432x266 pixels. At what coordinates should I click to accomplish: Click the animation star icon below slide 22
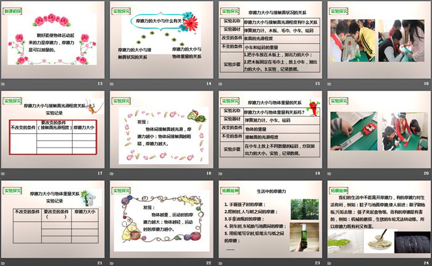pos(112,264)
